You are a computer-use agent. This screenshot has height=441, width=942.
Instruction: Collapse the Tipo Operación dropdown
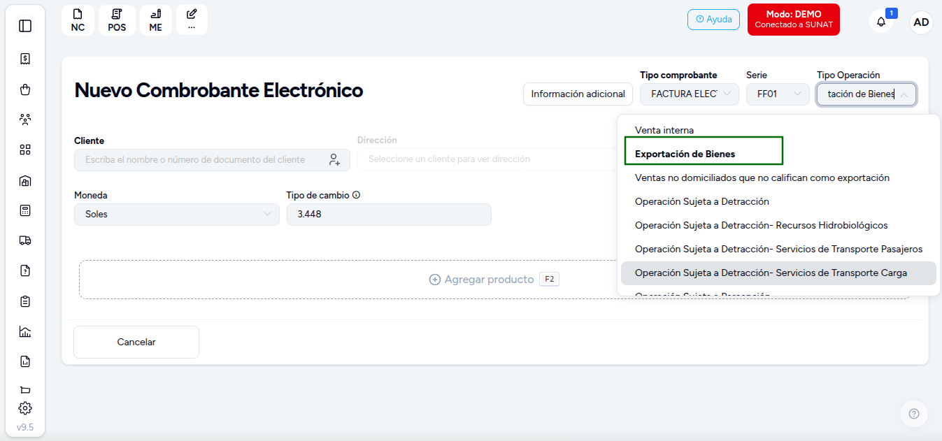pyautogui.click(x=866, y=94)
